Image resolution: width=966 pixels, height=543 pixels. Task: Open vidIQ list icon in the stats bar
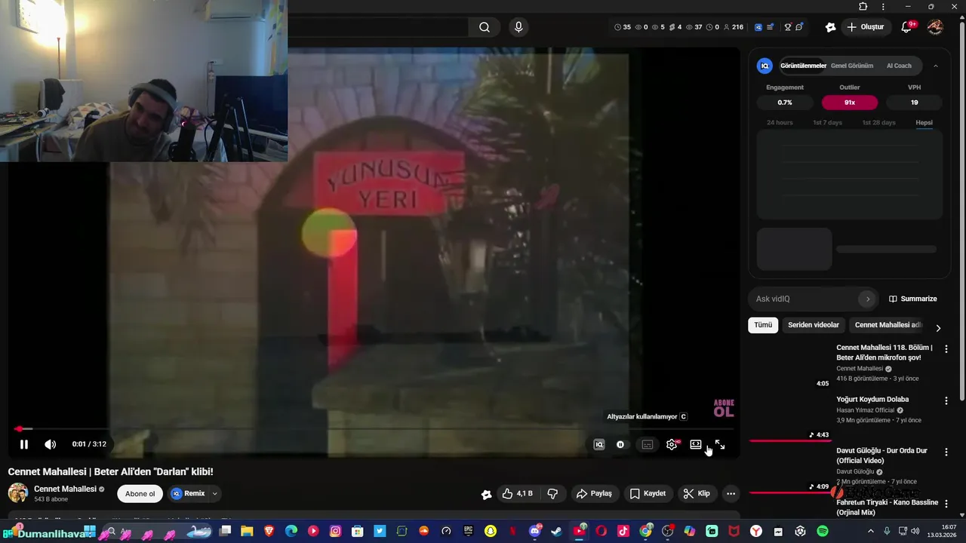click(771, 27)
